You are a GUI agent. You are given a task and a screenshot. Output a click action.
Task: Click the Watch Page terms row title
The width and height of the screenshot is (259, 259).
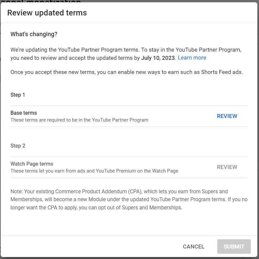tap(32, 164)
